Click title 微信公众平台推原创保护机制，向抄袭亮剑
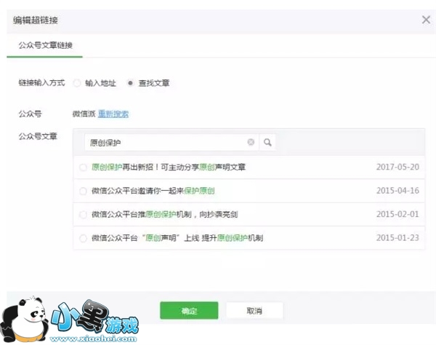This screenshot has width=436, height=345. click(165, 215)
